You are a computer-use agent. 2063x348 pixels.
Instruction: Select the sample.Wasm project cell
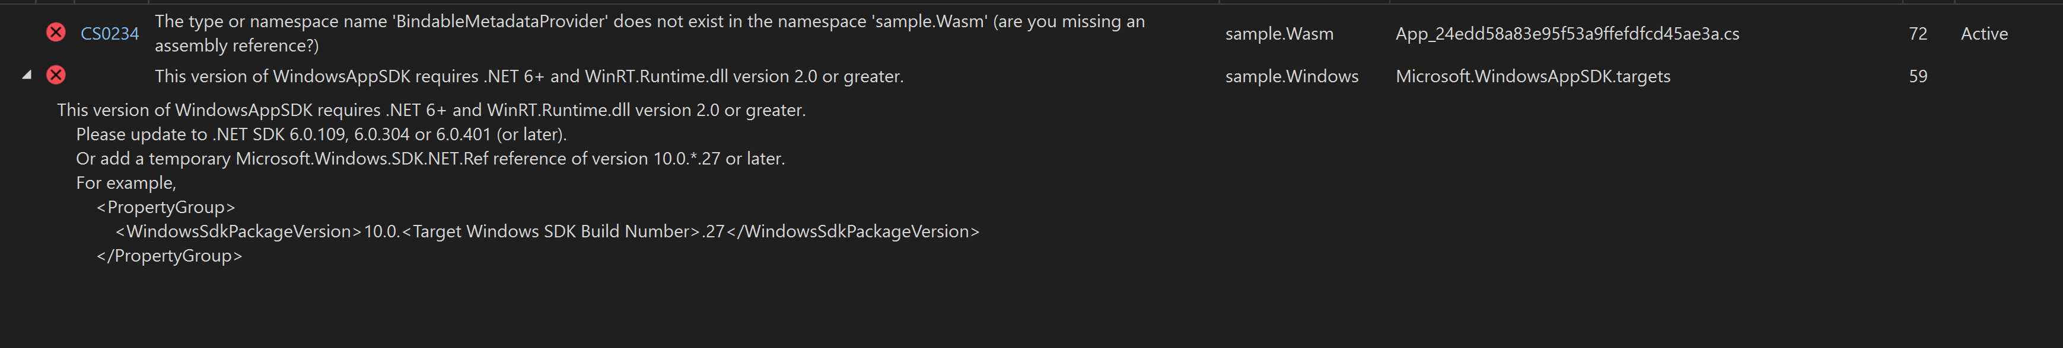pyautogui.click(x=1279, y=33)
